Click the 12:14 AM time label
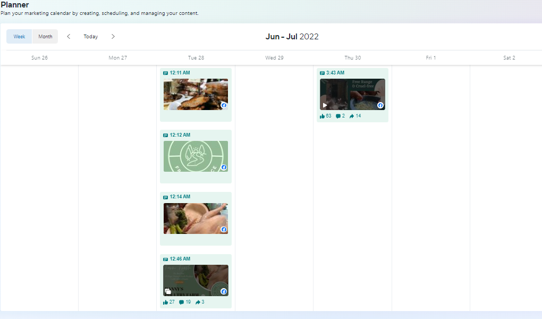The image size is (542, 319). 180,197
